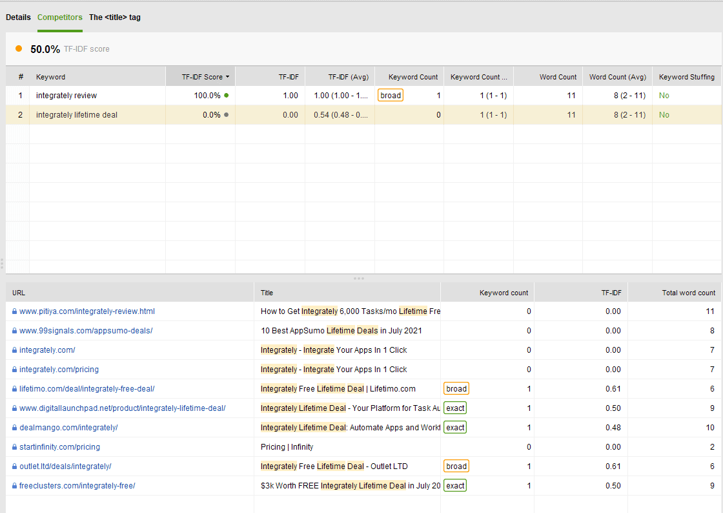This screenshot has height=513, width=723.
Task: Open The <title> tag tab
Action: click(x=115, y=17)
